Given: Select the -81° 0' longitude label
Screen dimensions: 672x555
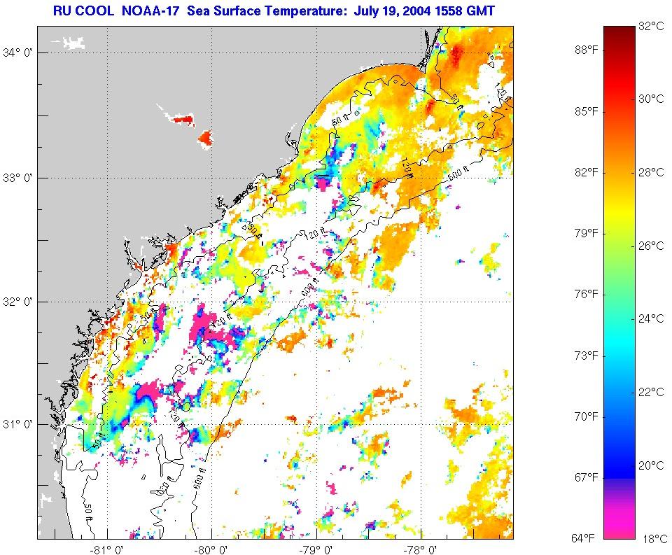Looking at the screenshot, I should 107,549.
